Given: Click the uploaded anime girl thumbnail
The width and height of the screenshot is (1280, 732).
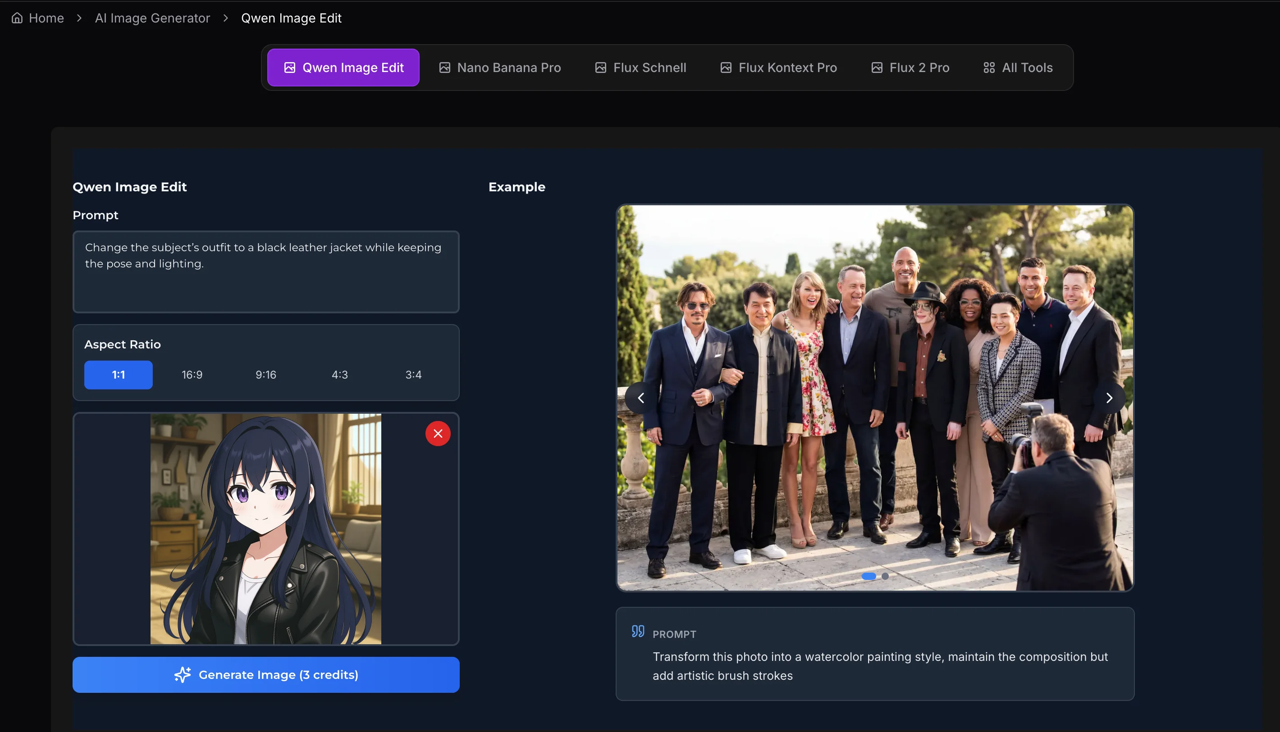Looking at the screenshot, I should [266, 529].
